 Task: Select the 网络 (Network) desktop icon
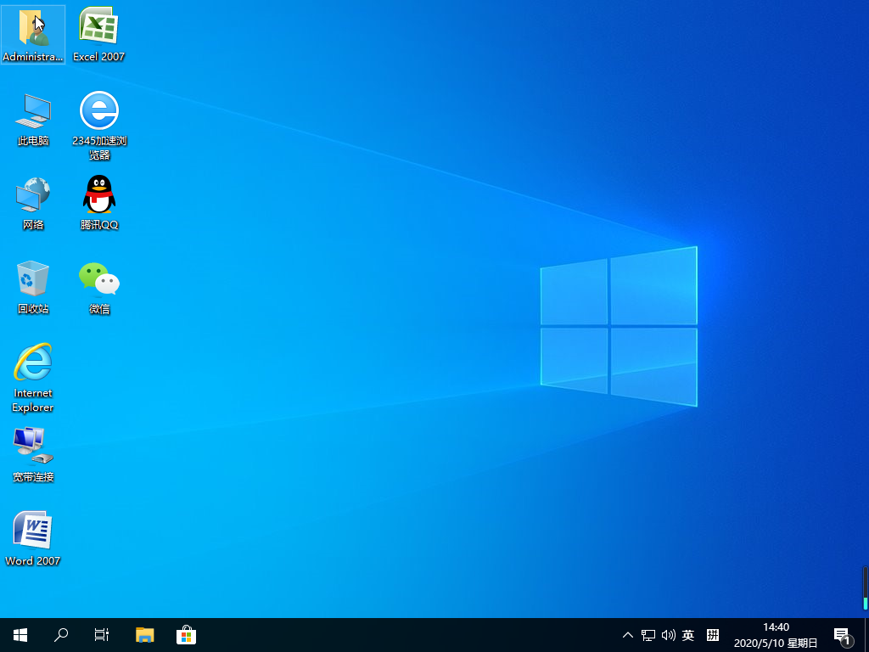33,204
